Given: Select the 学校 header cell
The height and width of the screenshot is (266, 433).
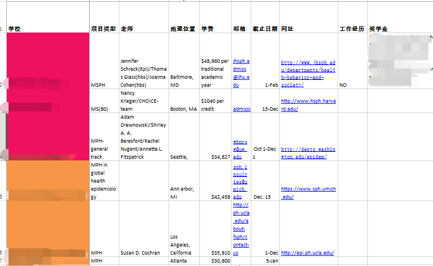Looking at the screenshot, I should [48, 17].
